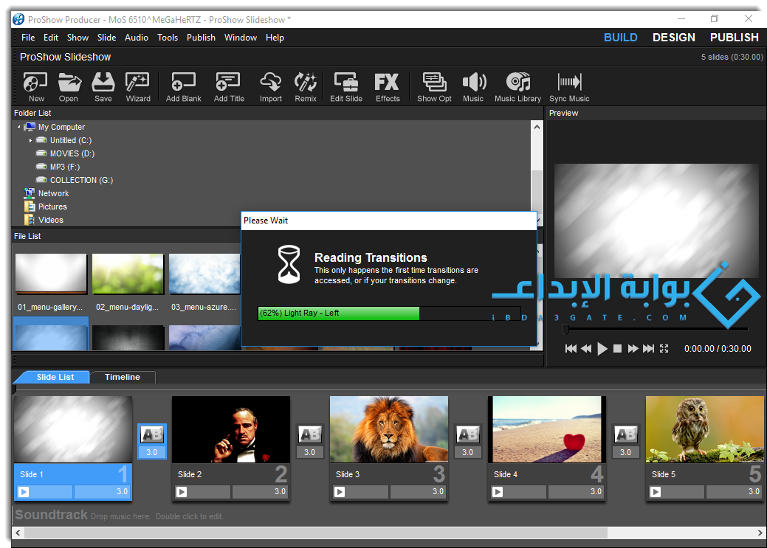Image resolution: width=767 pixels, height=548 pixels.
Task: Expand the Untitled (C:) drive node
Action: point(30,140)
